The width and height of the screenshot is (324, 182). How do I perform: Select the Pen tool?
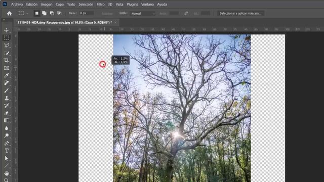point(7,143)
